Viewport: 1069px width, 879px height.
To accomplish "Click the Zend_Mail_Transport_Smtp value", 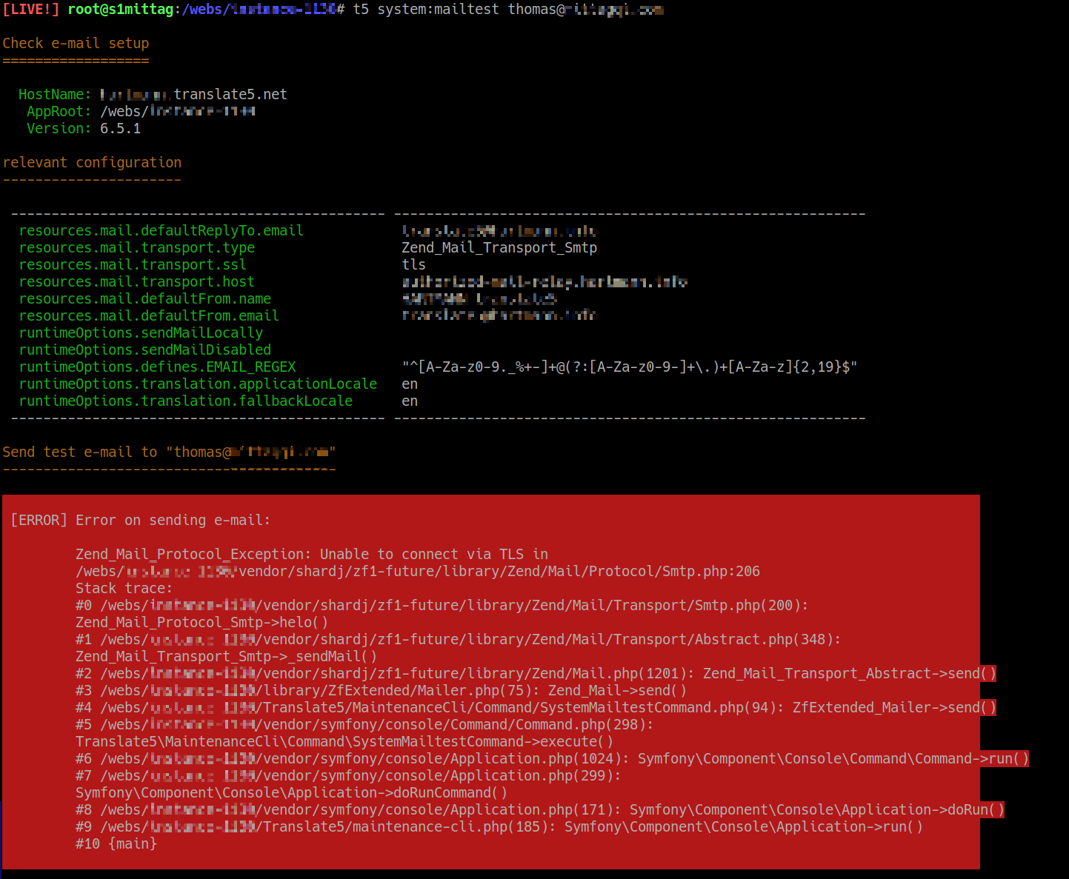I will click(499, 247).
